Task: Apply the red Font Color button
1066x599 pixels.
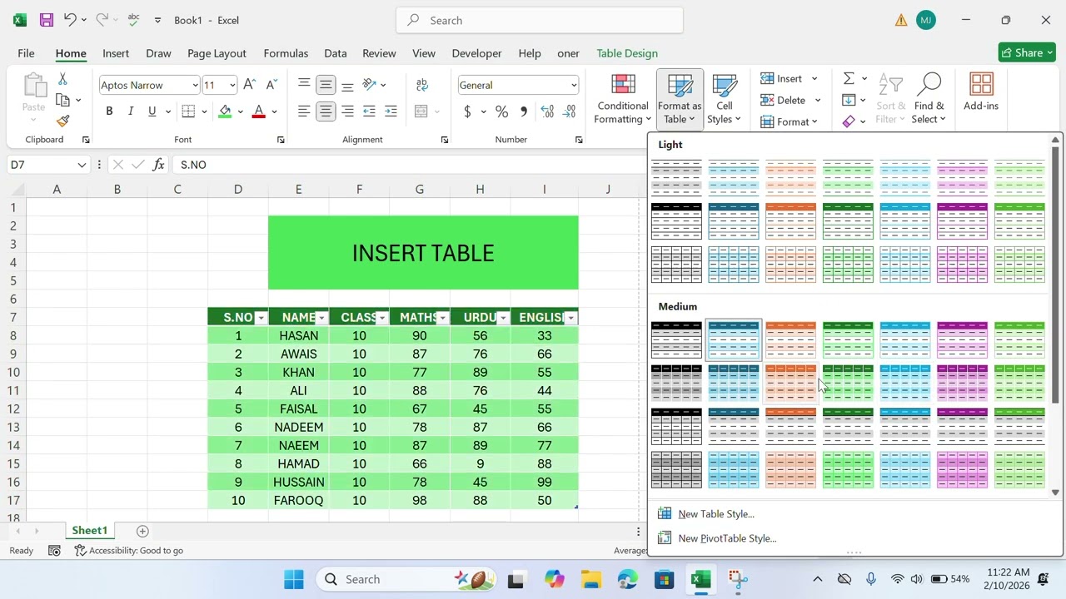Action: [259, 111]
